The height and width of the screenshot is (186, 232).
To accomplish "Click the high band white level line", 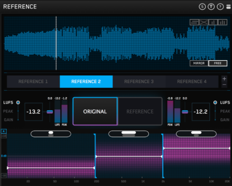I will coord(197,148).
